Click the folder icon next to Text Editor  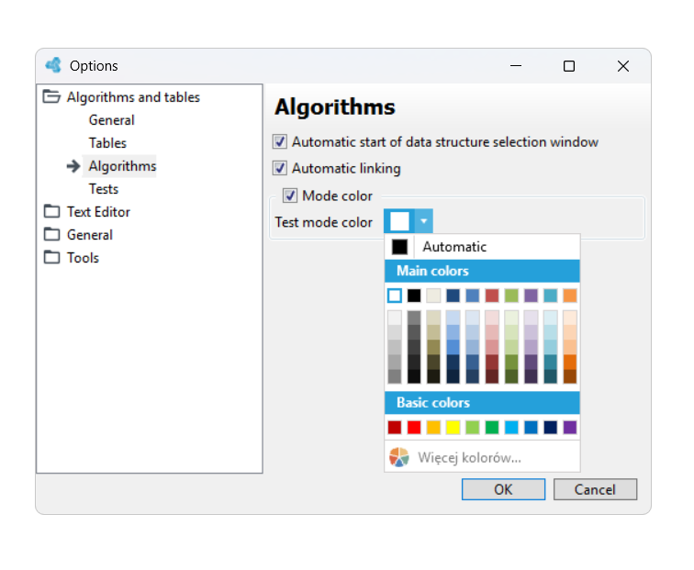click(x=51, y=211)
